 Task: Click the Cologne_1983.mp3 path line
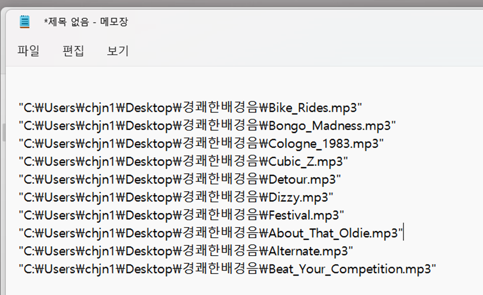coord(201,144)
